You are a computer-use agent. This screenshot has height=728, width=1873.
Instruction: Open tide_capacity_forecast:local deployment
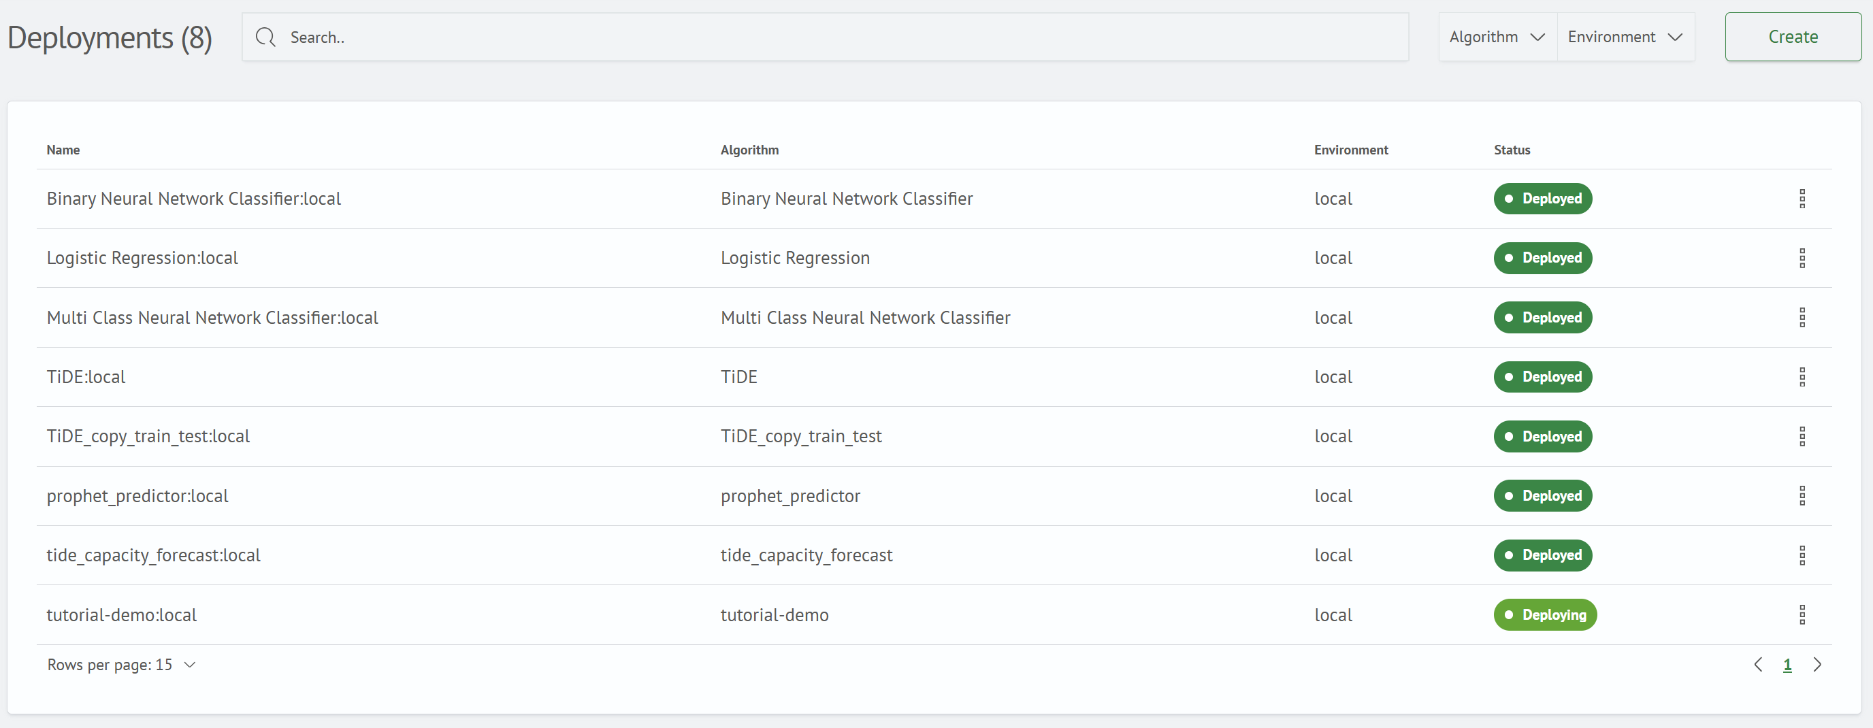[152, 555]
